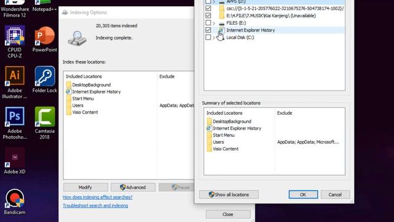Open the Adobe Illustrator desktop shortcut

tap(15, 82)
